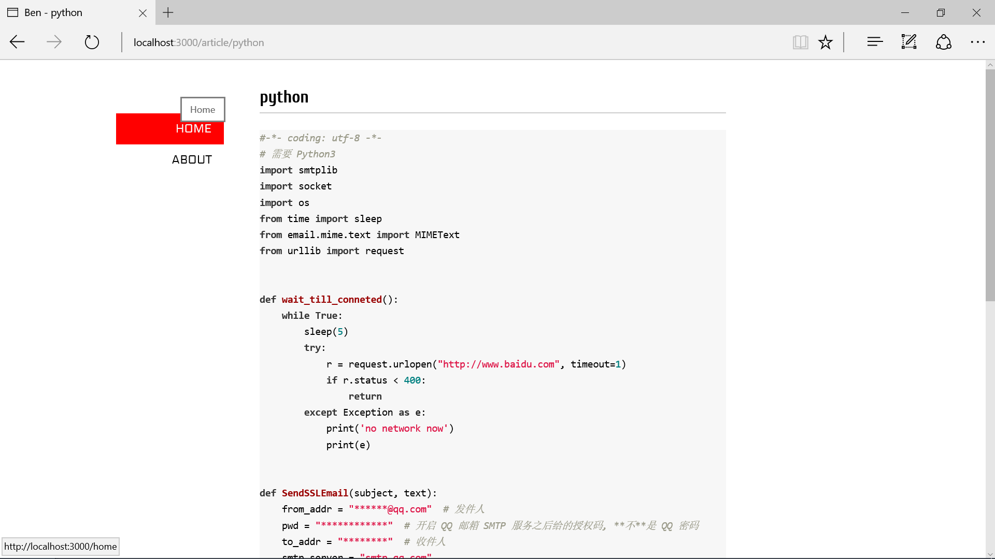The height and width of the screenshot is (559, 995).
Task: Click the 'if r.status < 400:' line
Action: point(376,380)
